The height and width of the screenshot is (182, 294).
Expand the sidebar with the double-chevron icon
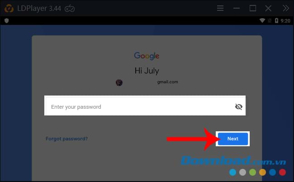pos(286,8)
